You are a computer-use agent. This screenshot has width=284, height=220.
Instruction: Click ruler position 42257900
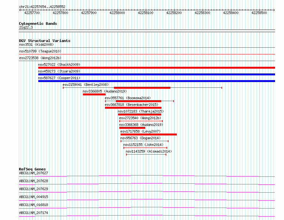tap(89, 13)
